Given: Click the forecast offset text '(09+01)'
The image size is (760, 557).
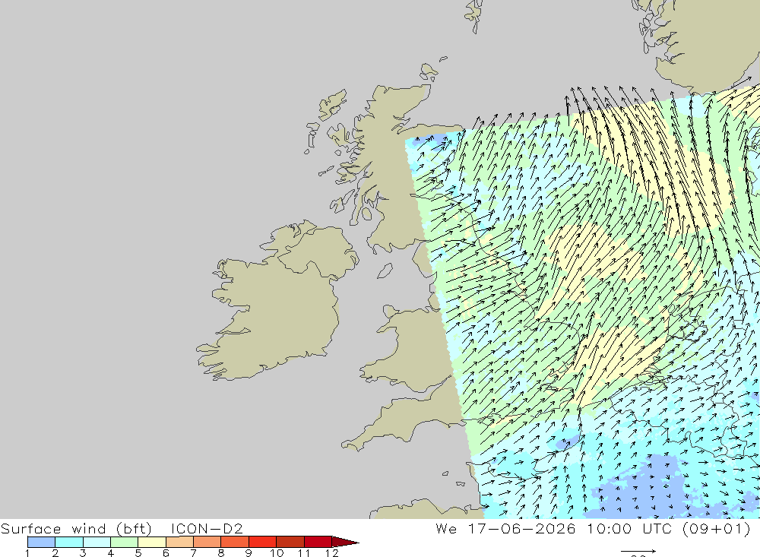Looking at the screenshot, I should 717,528.
